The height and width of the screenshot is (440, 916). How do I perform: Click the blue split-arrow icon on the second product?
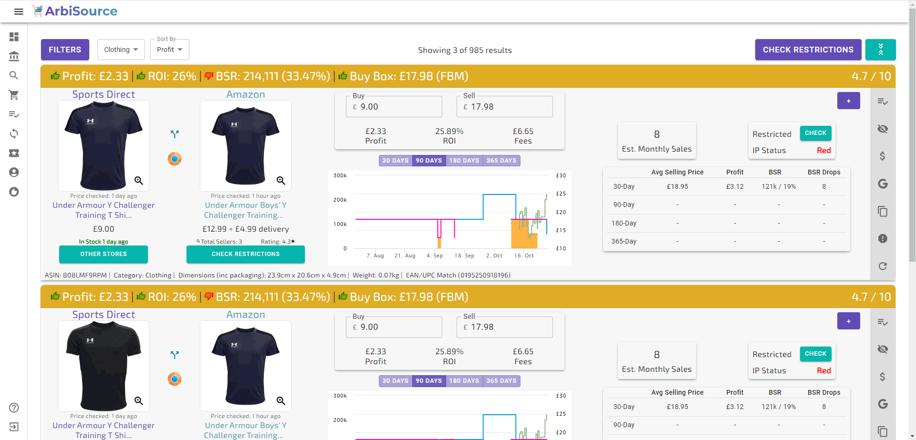click(175, 355)
